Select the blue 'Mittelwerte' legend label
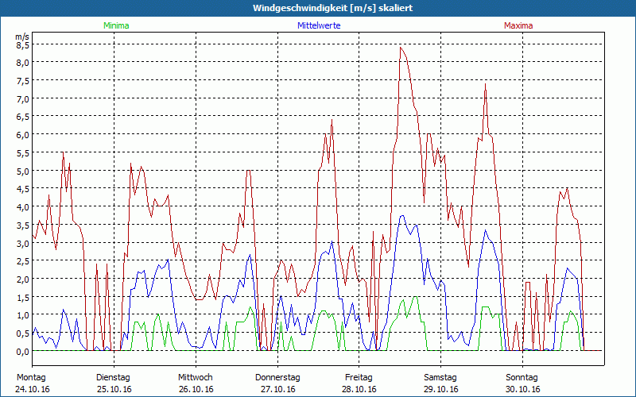Viewport: 636px width, 397px height. [x=319, y=25]
